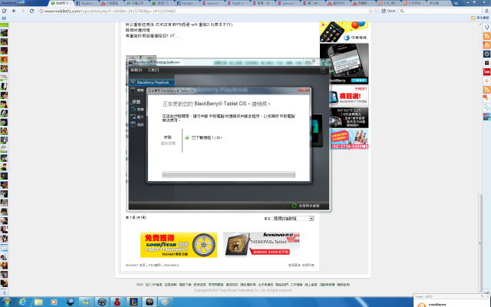The height and width of the screenshot is (307, 491).
Task: Launch Internet Explorer from the taskbar
Action: click(22, 302)
